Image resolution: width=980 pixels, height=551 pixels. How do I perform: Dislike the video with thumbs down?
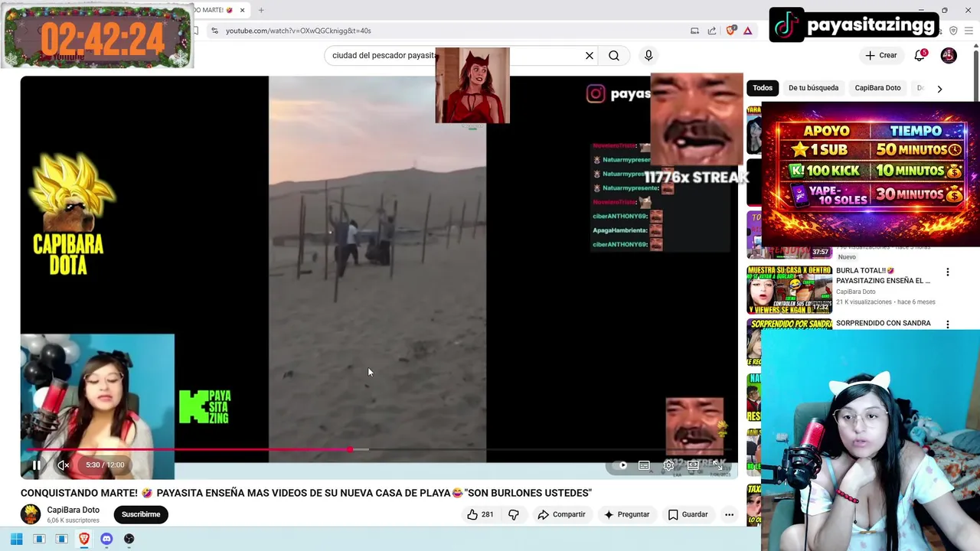click(514, 514)
